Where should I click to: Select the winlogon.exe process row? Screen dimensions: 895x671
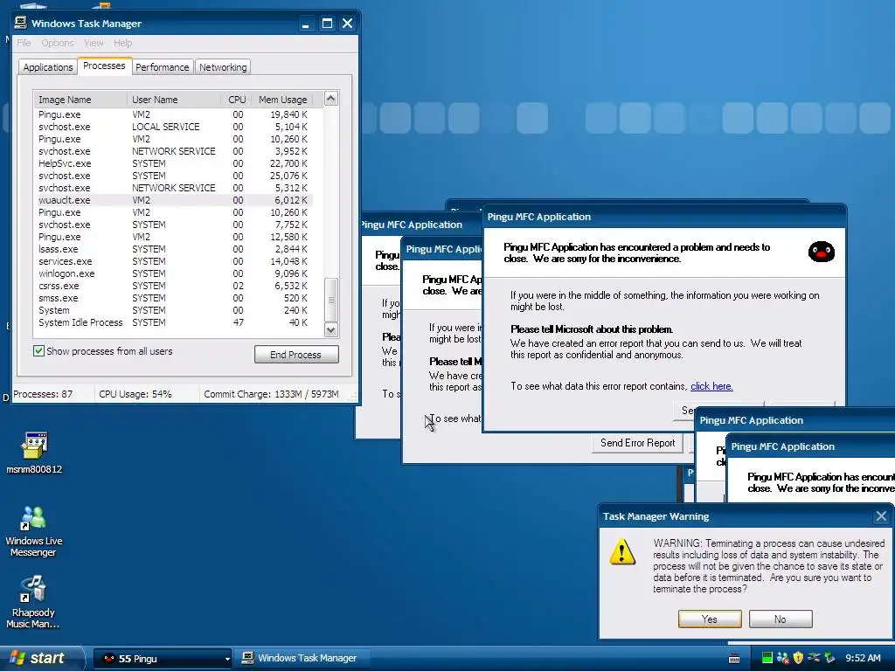pyautogui.click(x=174, y=273)
